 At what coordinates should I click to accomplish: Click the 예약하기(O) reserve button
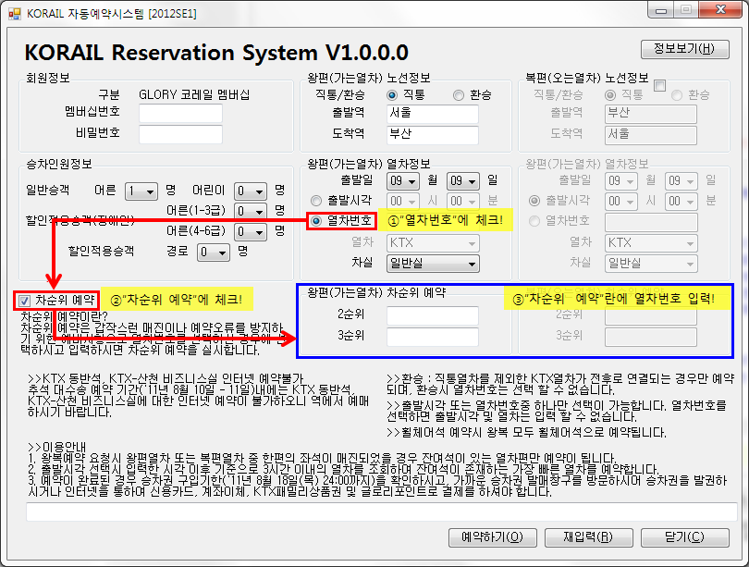coord(493,537)
